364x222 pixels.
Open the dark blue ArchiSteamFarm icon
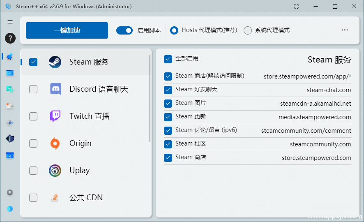click(10, 139)
